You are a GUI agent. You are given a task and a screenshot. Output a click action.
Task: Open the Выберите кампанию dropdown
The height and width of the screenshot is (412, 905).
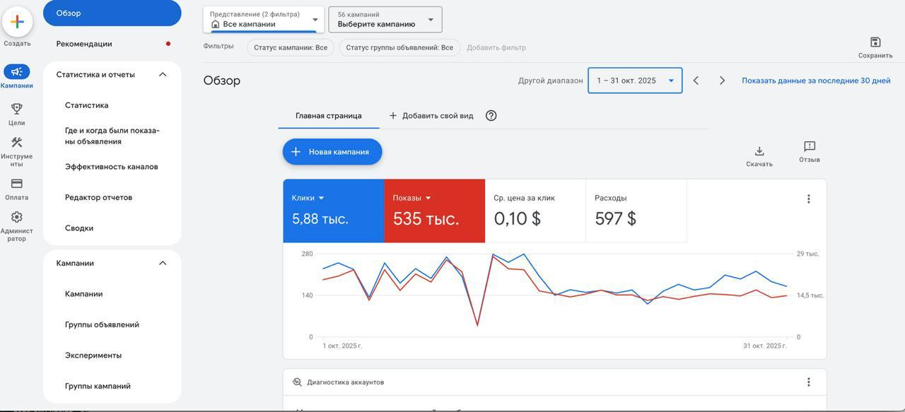tap(385, 20)
